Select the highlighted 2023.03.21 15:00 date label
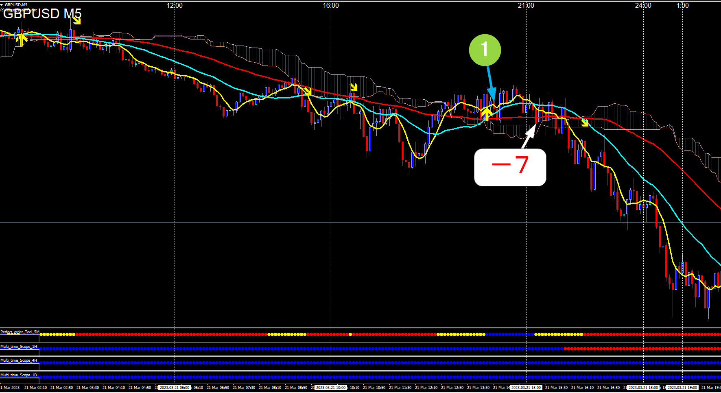721x393 pixels. pos(526,388)
